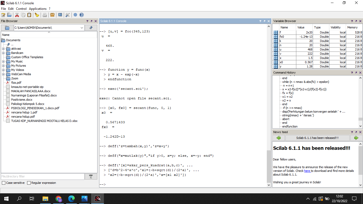Open the ? help menu
The image size is (363, 204).
coord(49,9)
